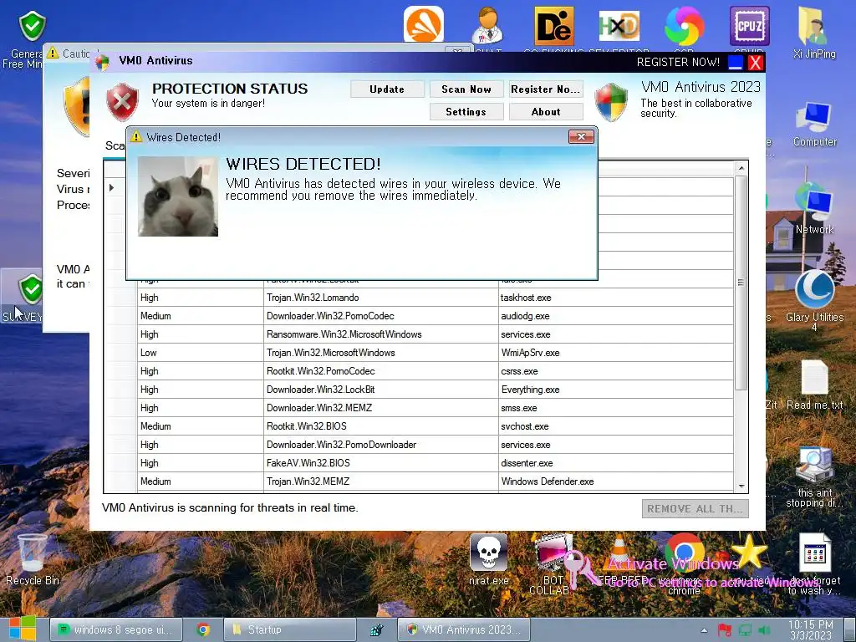Click the WmiApSrv.exe process cell
Image resolution: width=856 pixels, height=642 pixels.
tap(616, 353)
